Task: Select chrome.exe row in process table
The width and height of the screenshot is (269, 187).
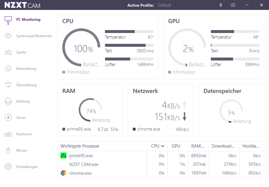Action: point(161,173)
